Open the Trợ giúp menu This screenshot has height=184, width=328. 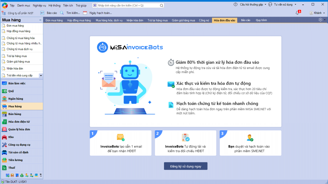81,5
